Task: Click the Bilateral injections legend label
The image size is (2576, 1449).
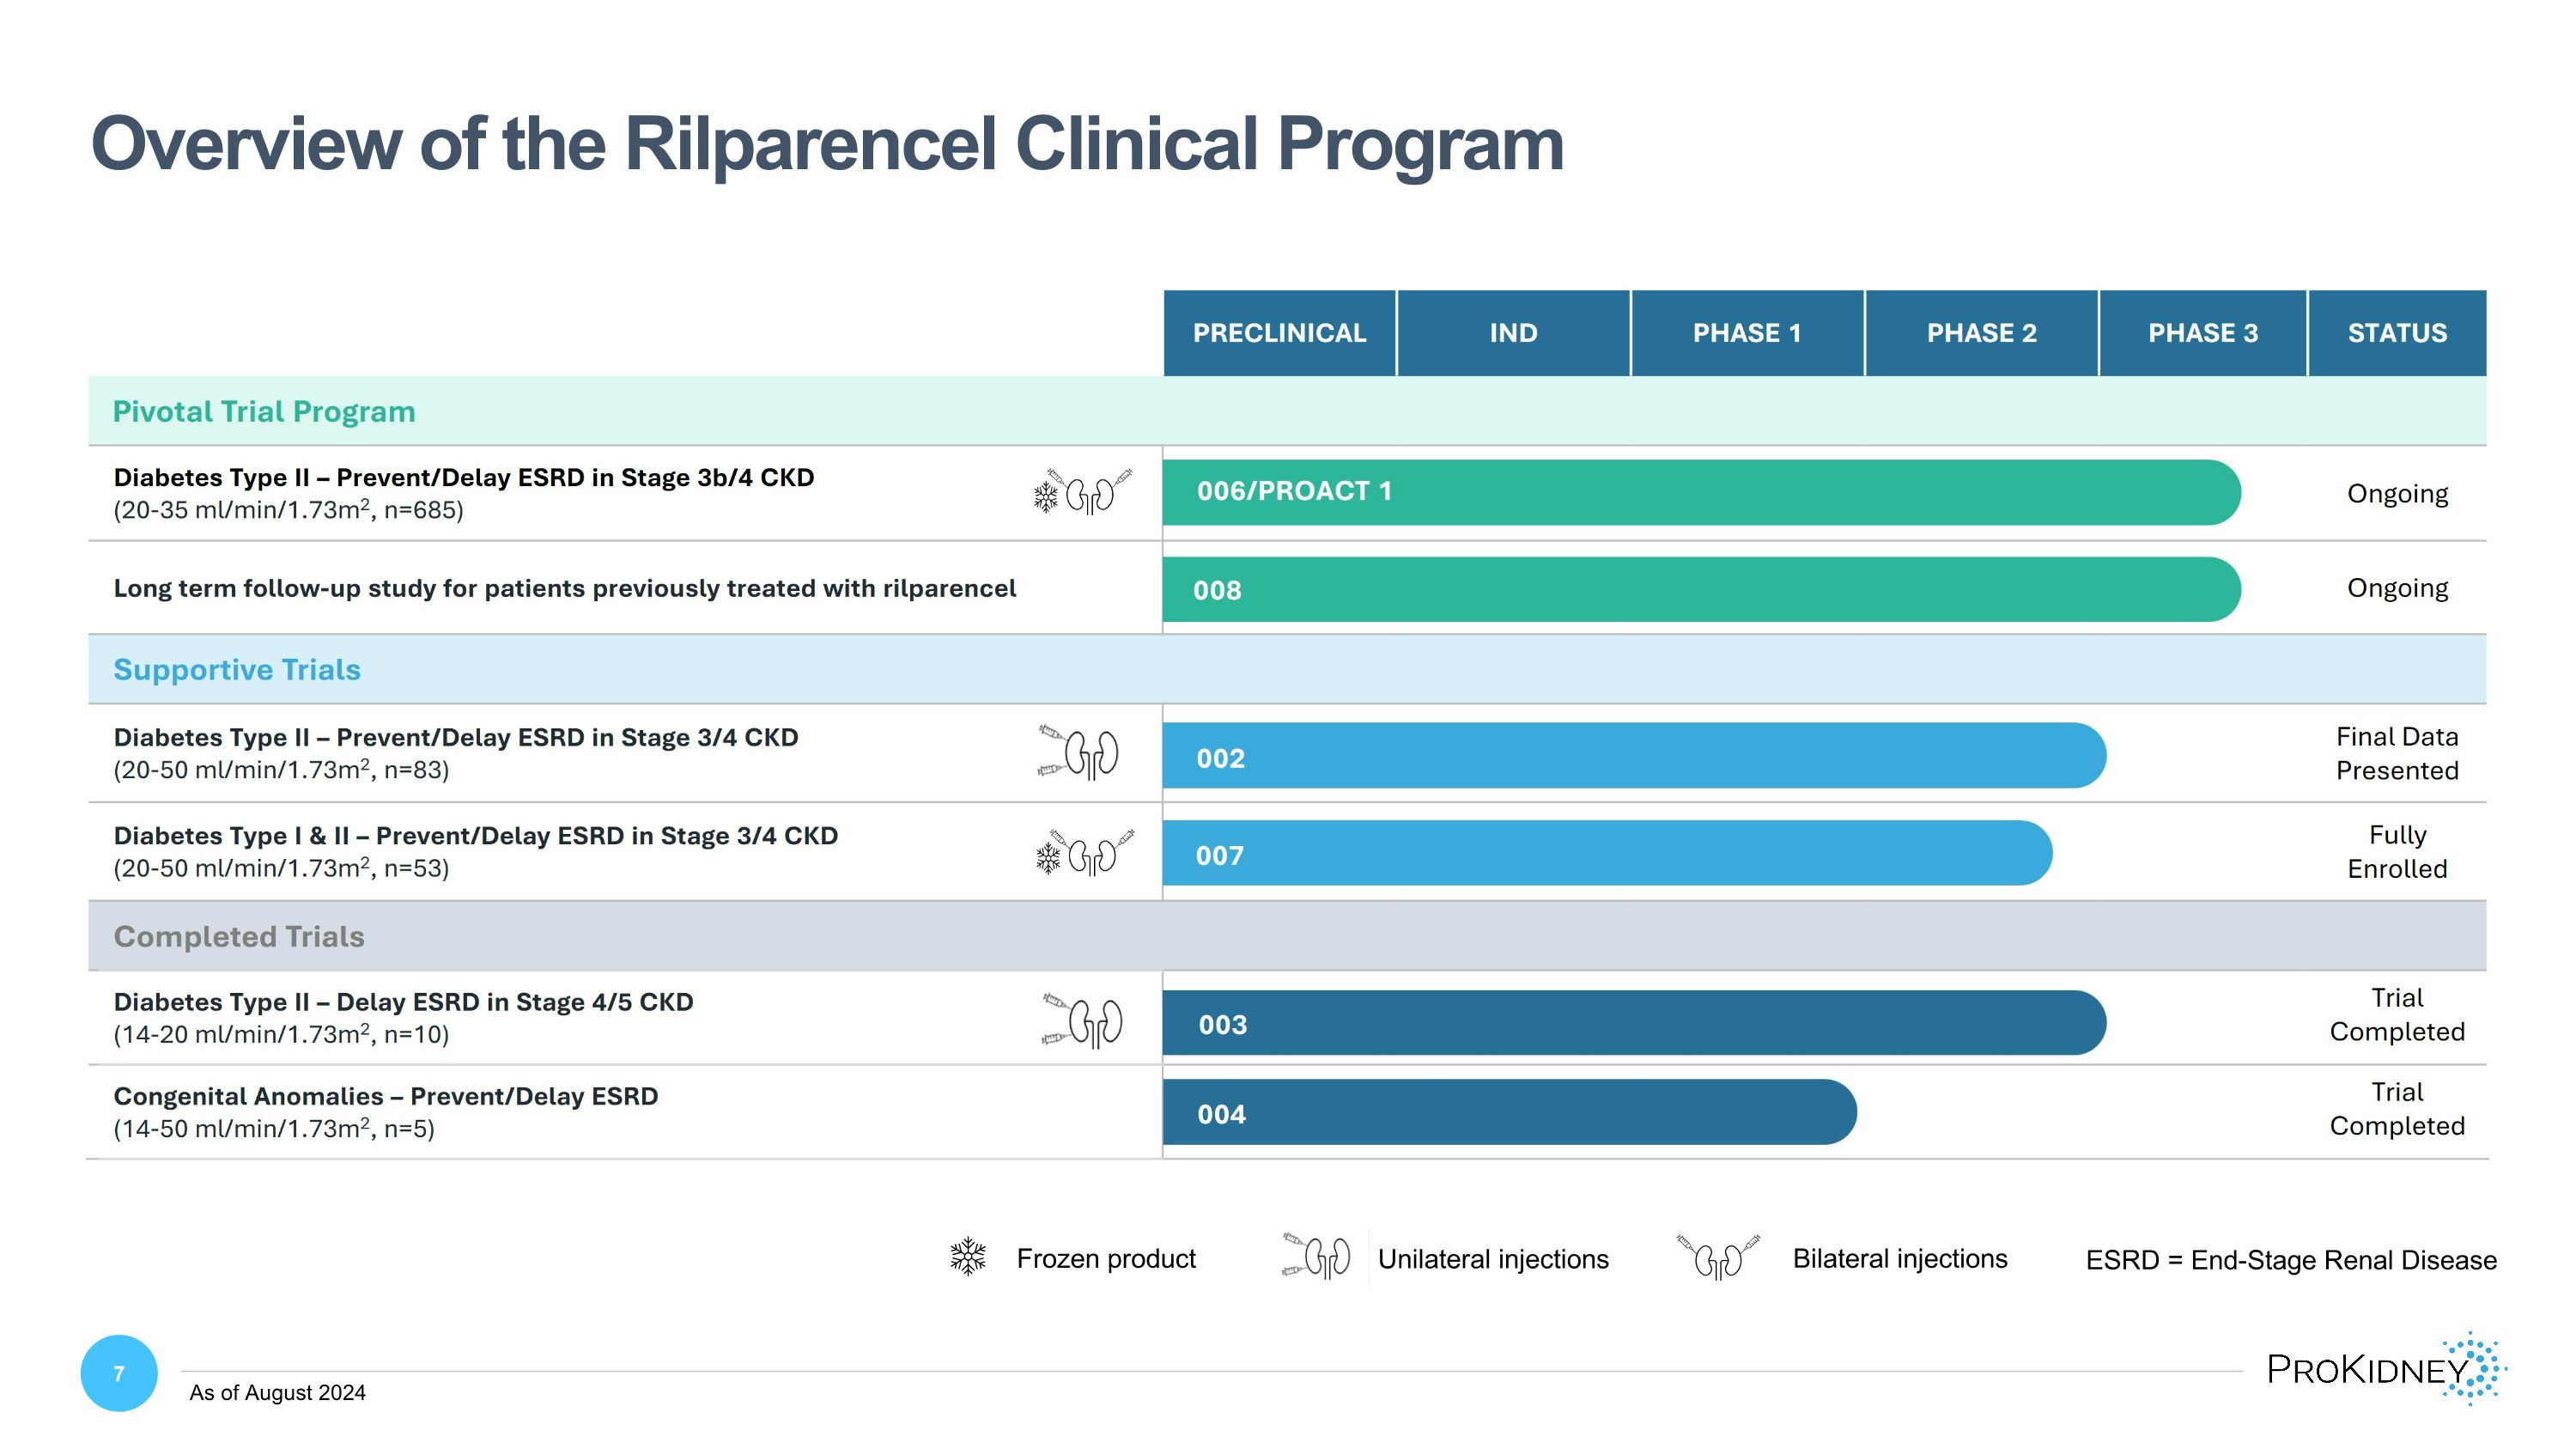Action: tap(1900, 1259)
